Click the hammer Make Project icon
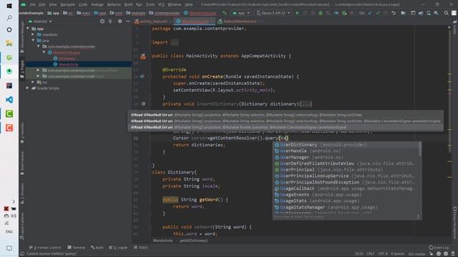This screenshot has height=257, width=458. click(224, 13)
